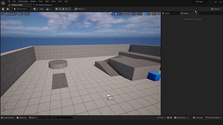The width and height of the screenshot is (223, 125).
Task: Click the trace snapshot icon in status bar
Action: tap(171, 118)
